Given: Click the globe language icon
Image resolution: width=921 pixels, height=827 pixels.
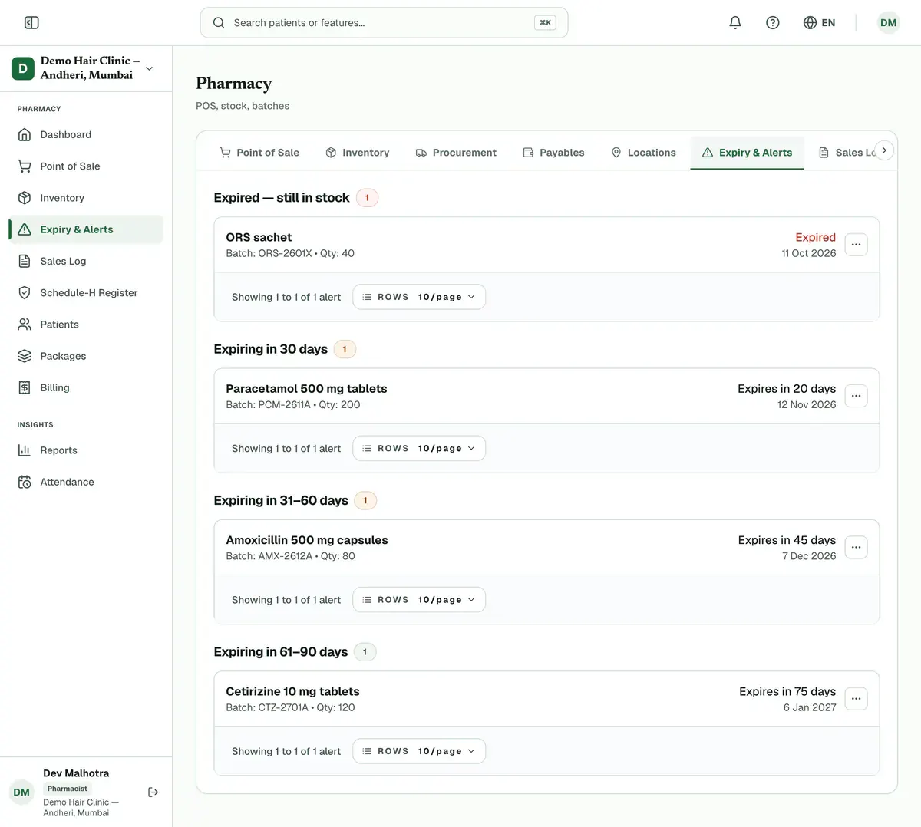Looking at the screenshot, I should pyautogui.click(x=810, y=23).
